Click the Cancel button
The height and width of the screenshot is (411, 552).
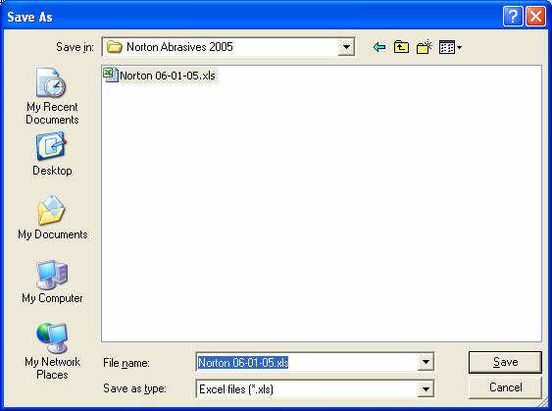pyautogui.click(x=505, y=387)
